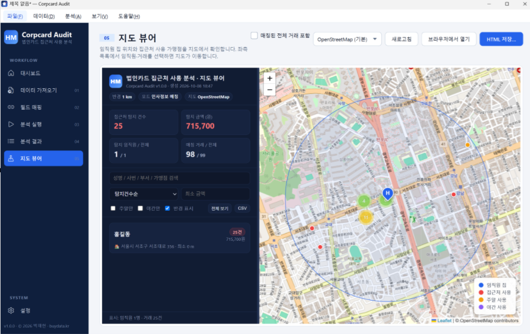
Task: Click the 설정 gear icon
Action: click(11, 310)
